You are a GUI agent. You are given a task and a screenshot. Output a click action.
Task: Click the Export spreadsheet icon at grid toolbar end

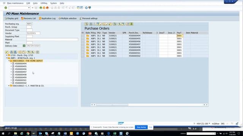[x=131, y=24]
